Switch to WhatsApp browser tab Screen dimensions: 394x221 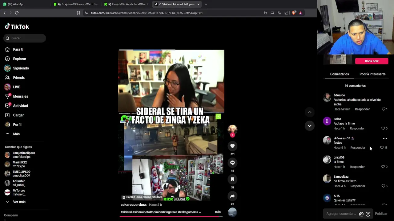tap(25, 4)
